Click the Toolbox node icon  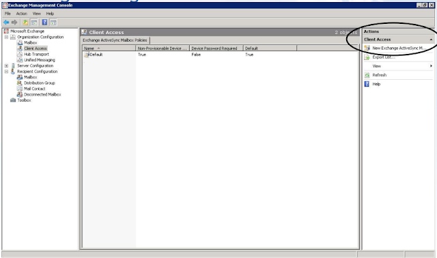[x=13, y=100]
